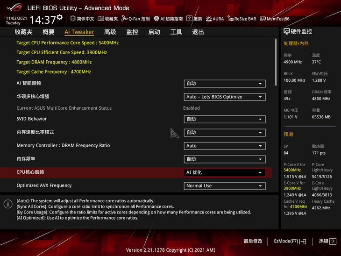Click 最后修改 last modified button

(x=253, y=242)
